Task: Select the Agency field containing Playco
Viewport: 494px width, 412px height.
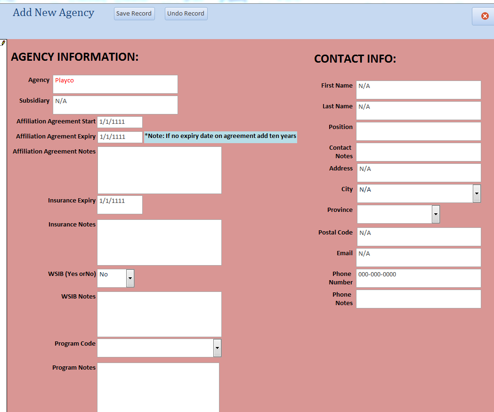Action: pyautogui.click(x=115, y=84)
